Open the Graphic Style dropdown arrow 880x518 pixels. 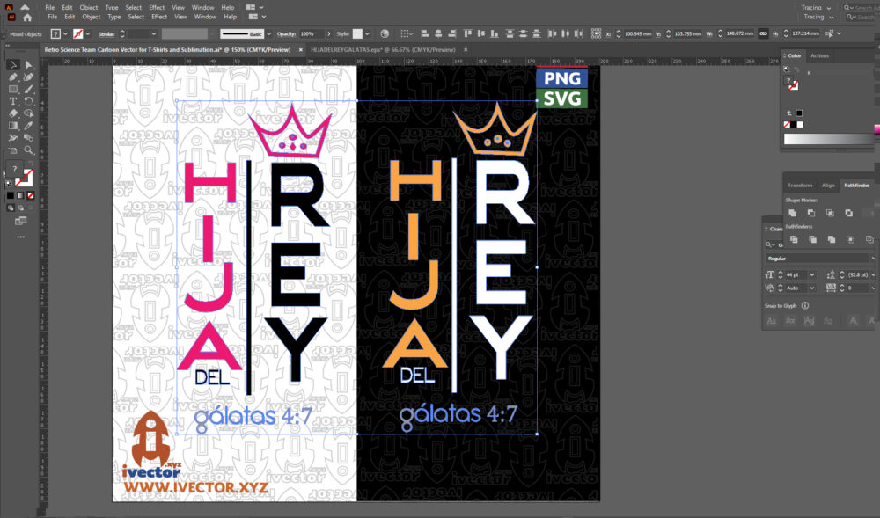pyautogui.click(x=367, y=34)
